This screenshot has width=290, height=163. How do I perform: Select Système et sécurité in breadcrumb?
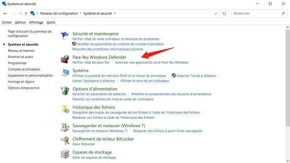point(98,13)
